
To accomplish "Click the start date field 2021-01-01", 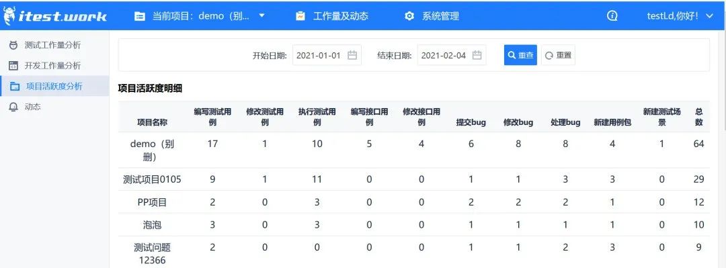I will tap(327, 55).
